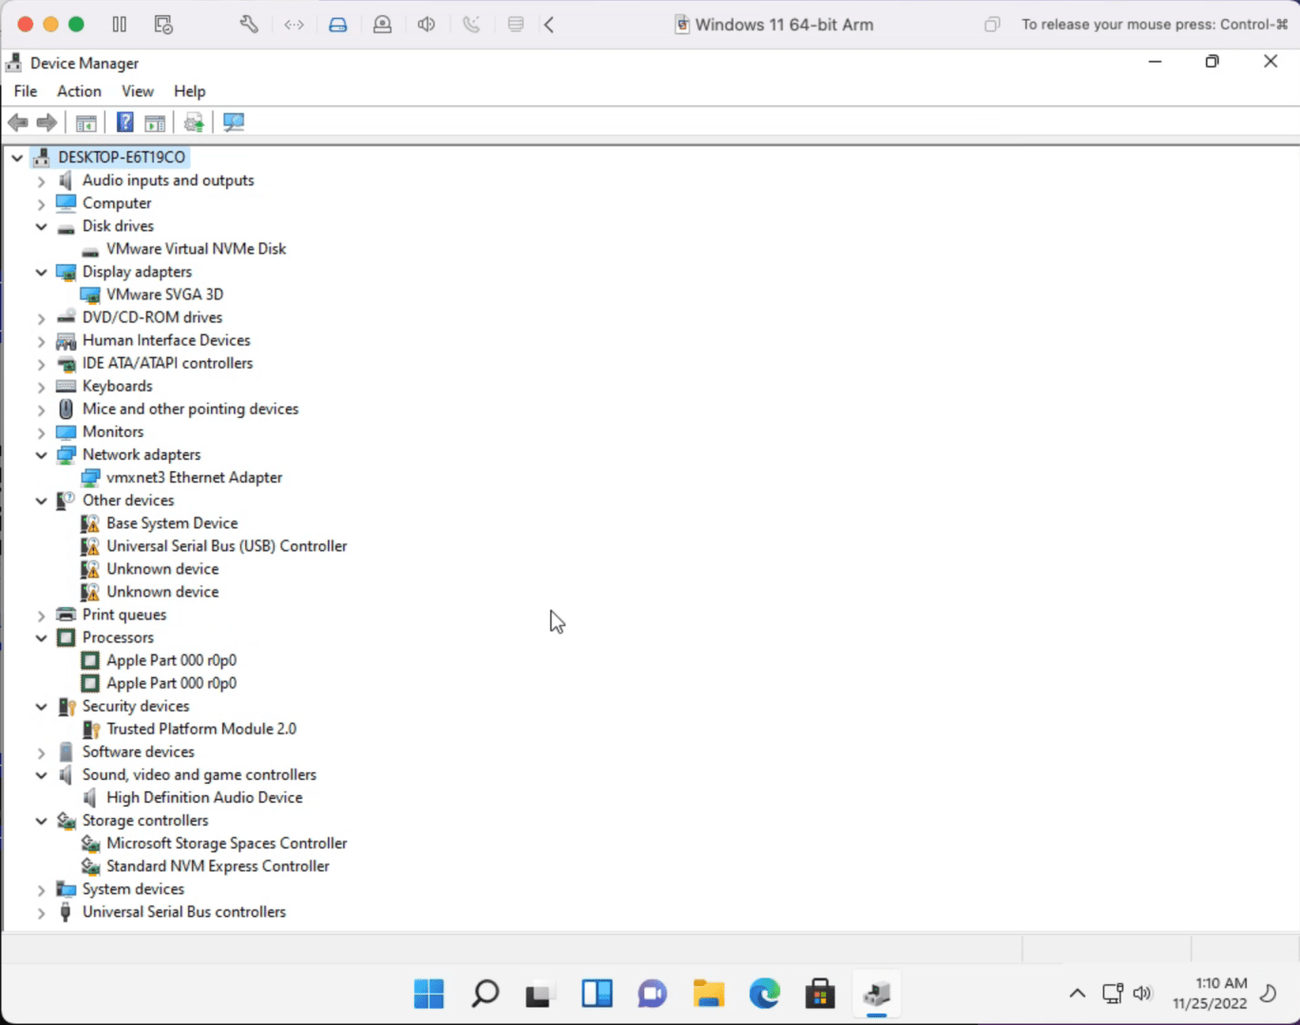This screenshot has width=1300, height=1025.
Task: Collapse the Other devices category
Action: (41, 501)
